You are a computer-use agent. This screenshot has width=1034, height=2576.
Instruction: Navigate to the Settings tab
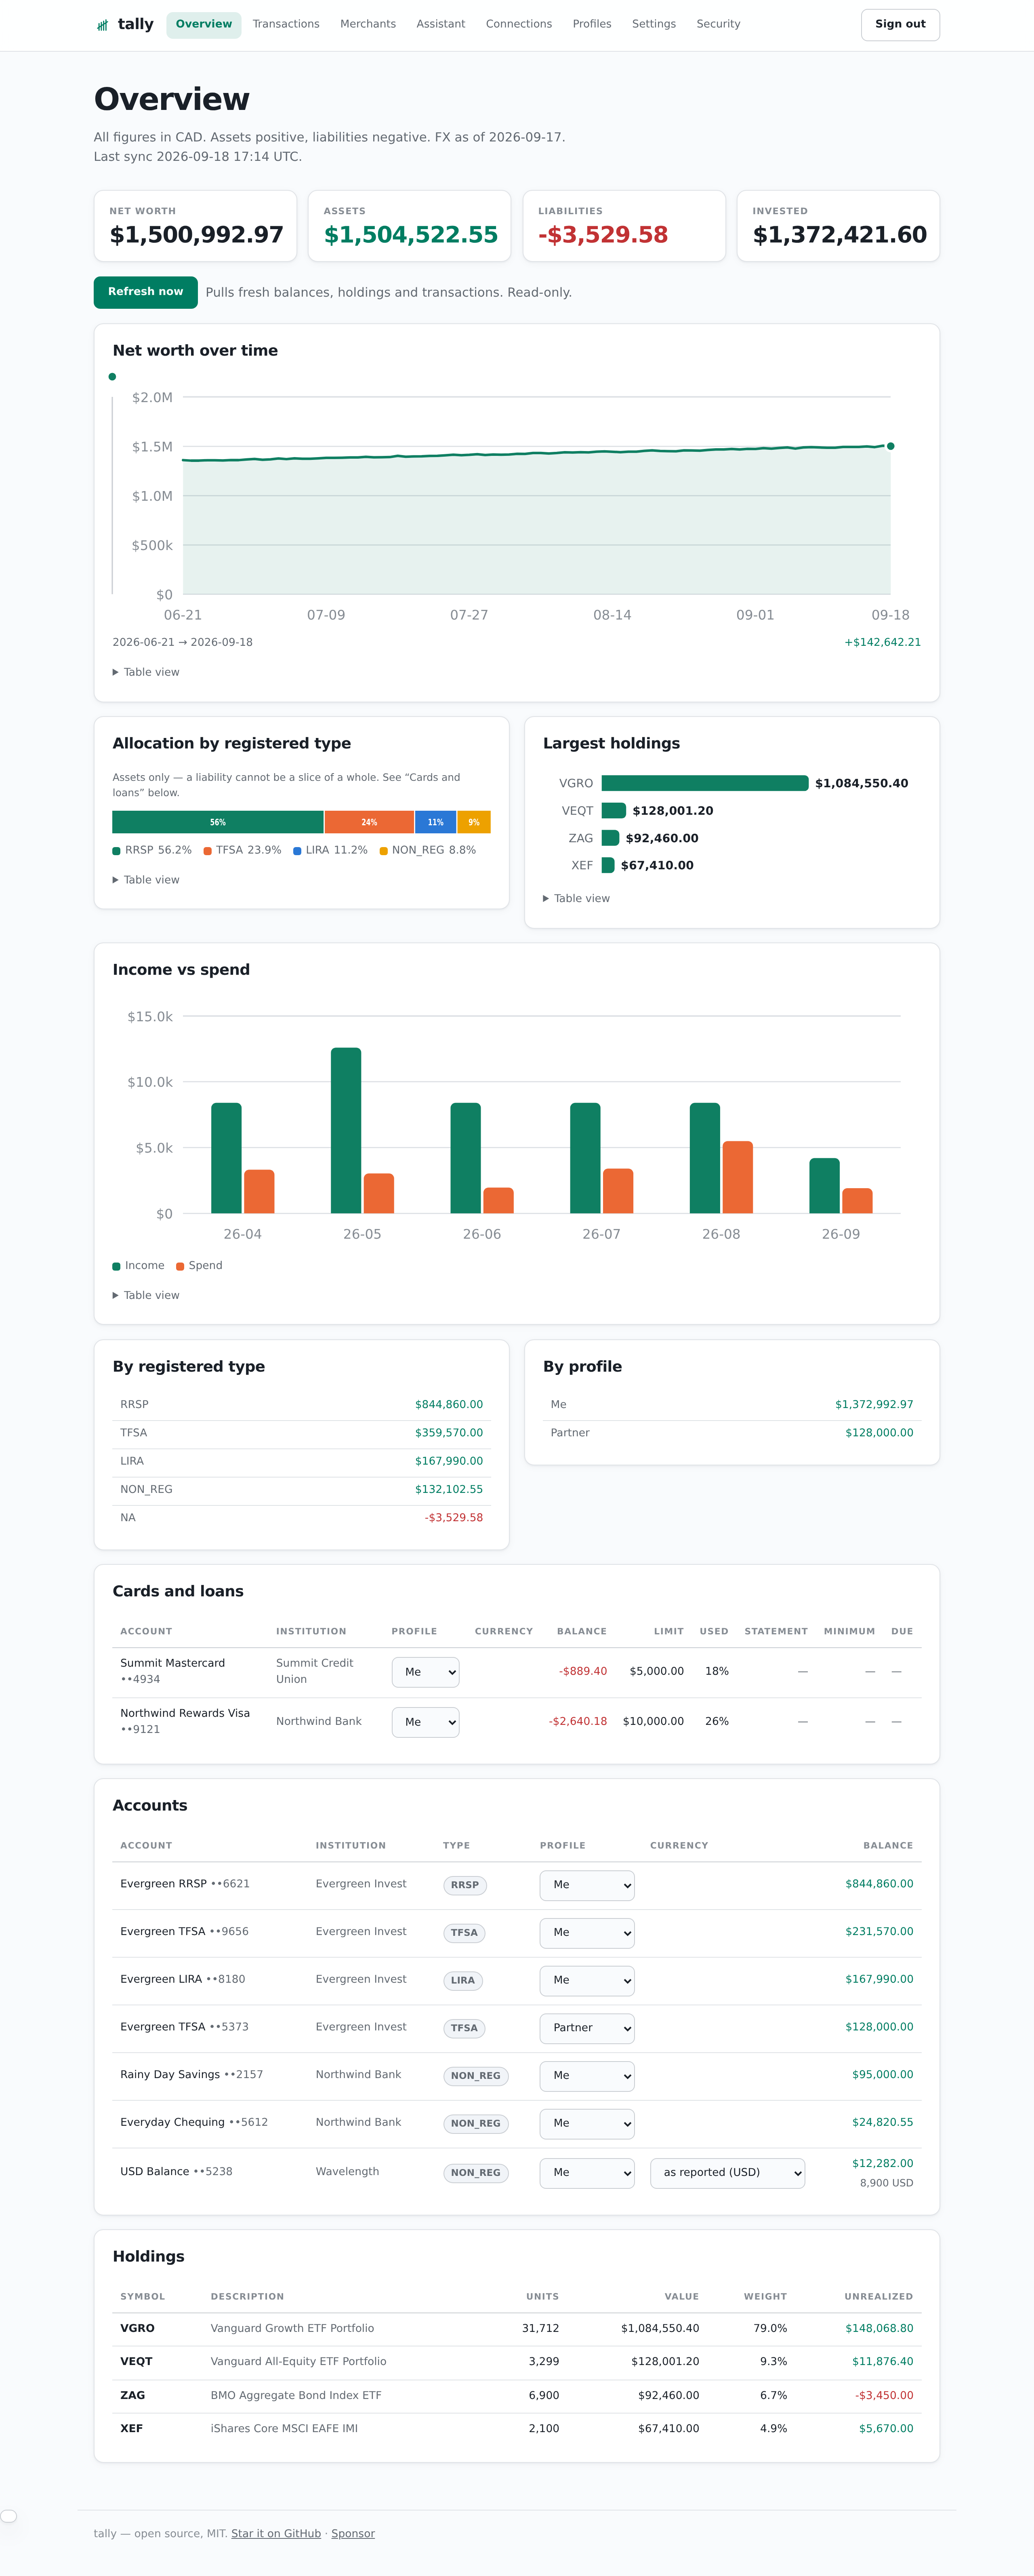pos(654,24)
